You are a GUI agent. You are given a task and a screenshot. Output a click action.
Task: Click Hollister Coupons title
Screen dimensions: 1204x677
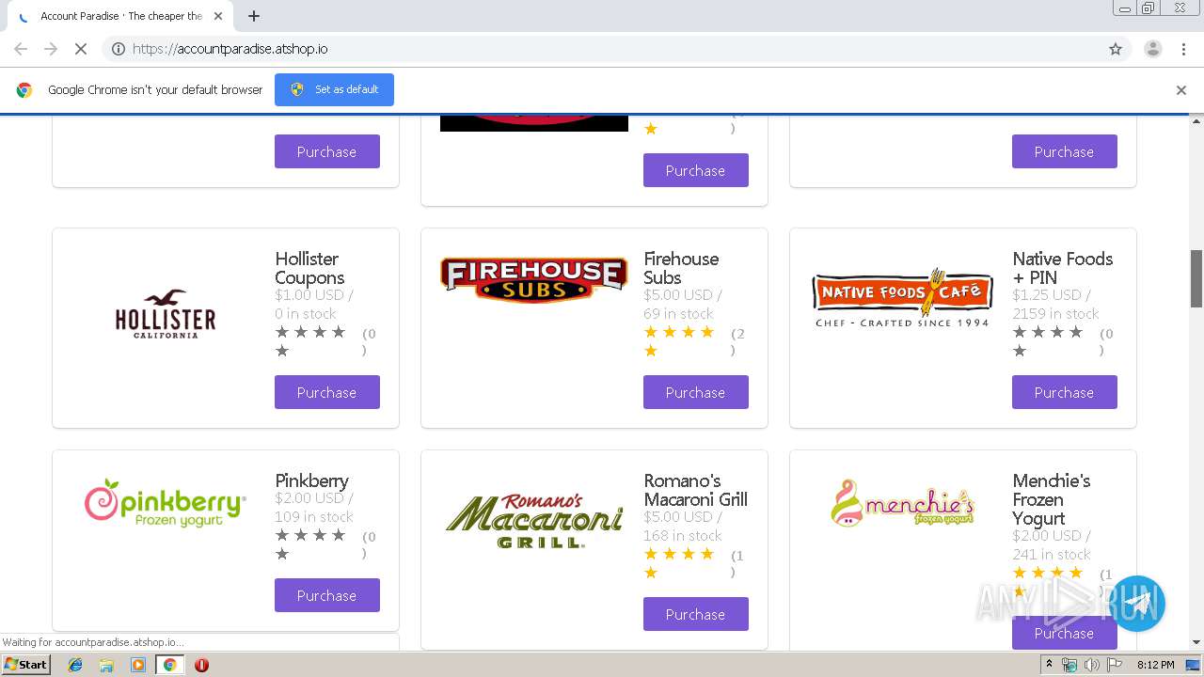click(309, 268)
